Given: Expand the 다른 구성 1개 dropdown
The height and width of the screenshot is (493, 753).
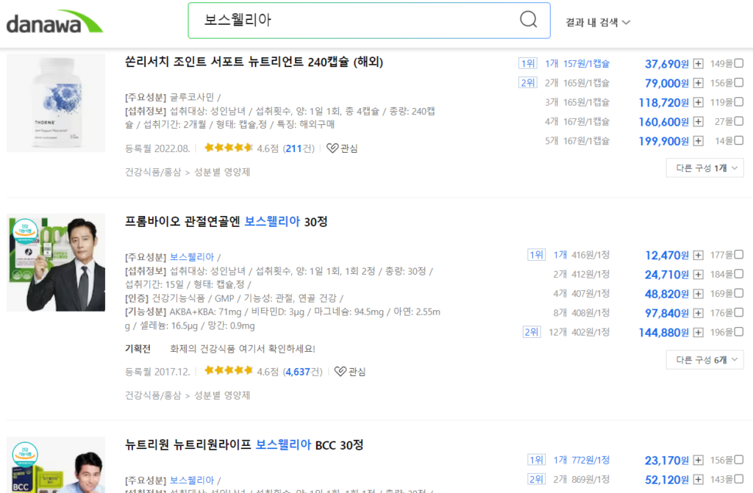Looking at the screenshot, I should tap(705, 168).
